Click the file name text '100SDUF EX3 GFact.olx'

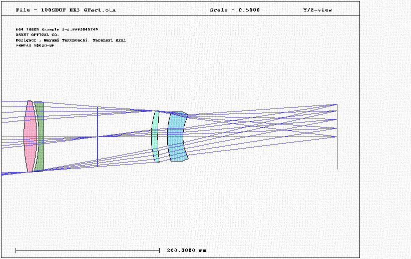coord(78,10)
